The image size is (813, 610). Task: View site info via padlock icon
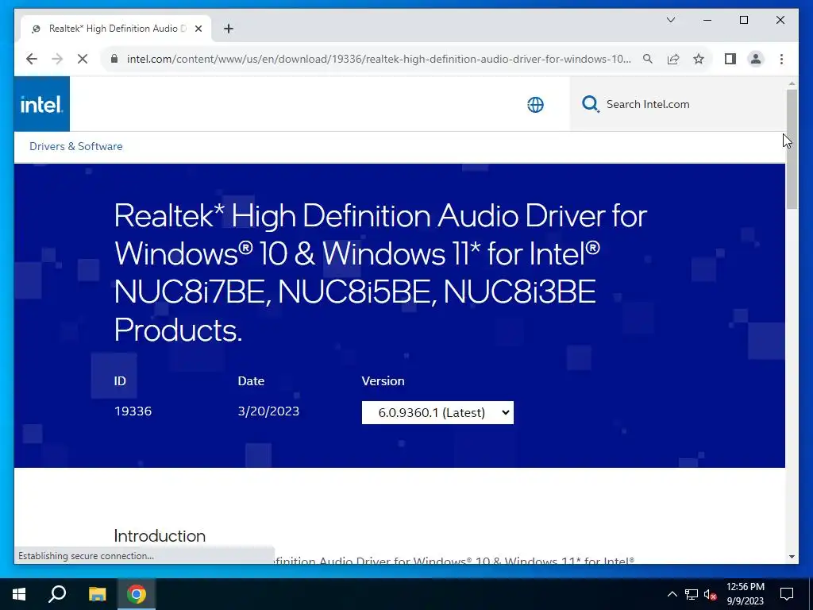point(114,59)
